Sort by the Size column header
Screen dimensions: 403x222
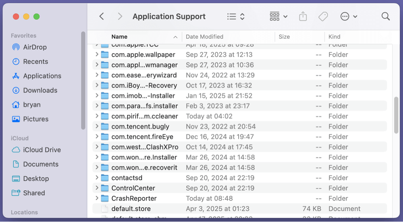(284, 37)
